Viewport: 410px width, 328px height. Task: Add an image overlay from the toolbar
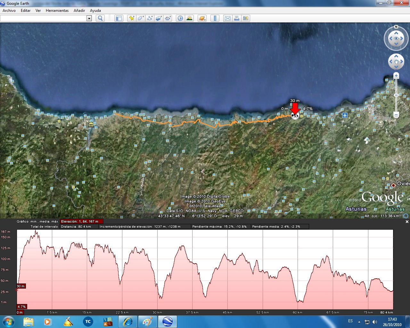(159, 18)
